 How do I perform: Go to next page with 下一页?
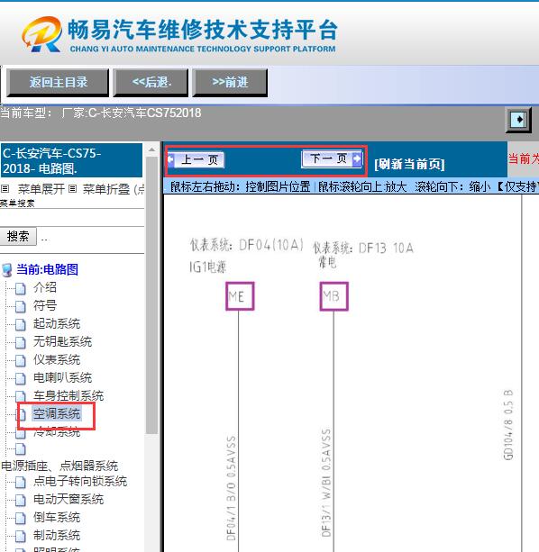[x=332, y=158]
